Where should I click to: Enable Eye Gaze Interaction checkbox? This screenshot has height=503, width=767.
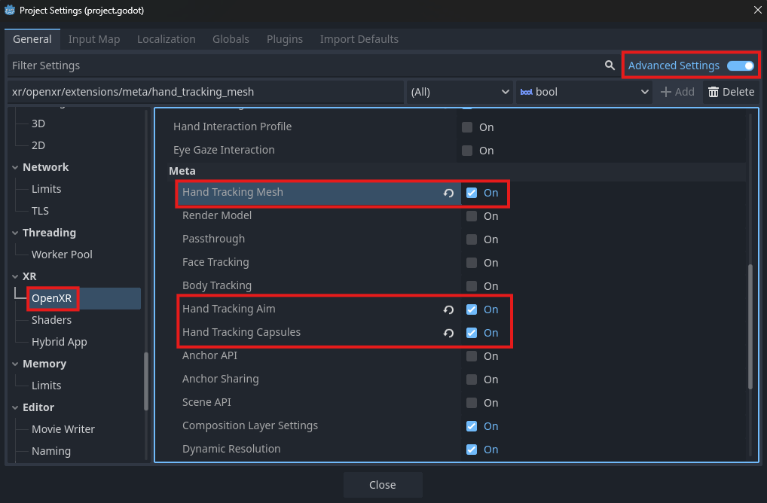(x=467, y=151)
